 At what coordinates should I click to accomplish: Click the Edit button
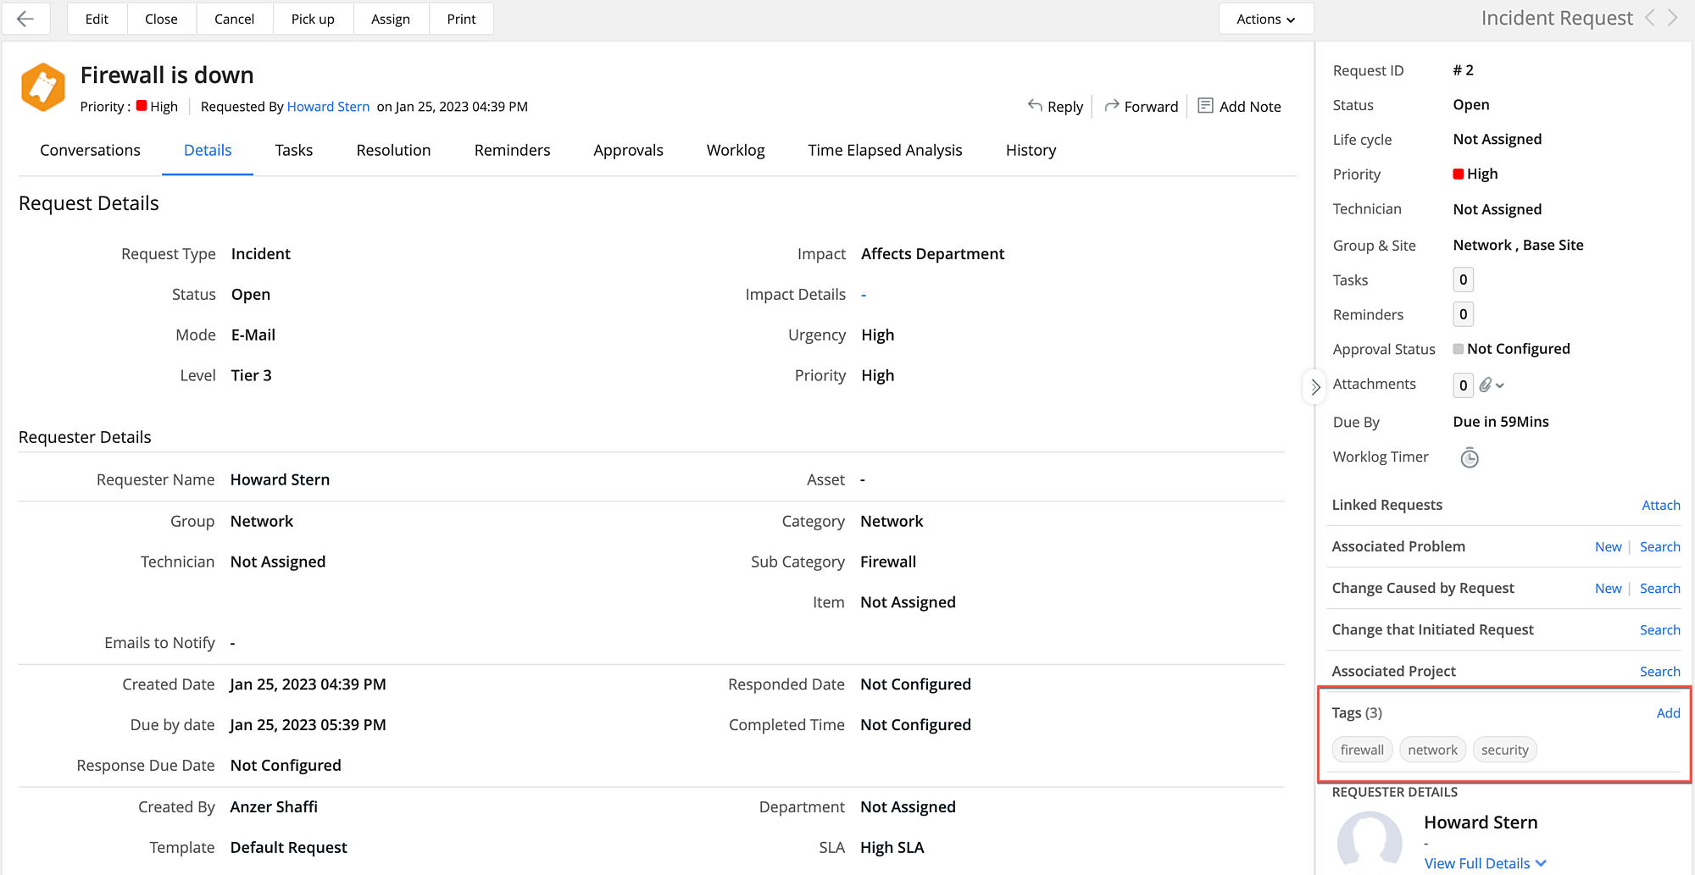tap(97, 19)
